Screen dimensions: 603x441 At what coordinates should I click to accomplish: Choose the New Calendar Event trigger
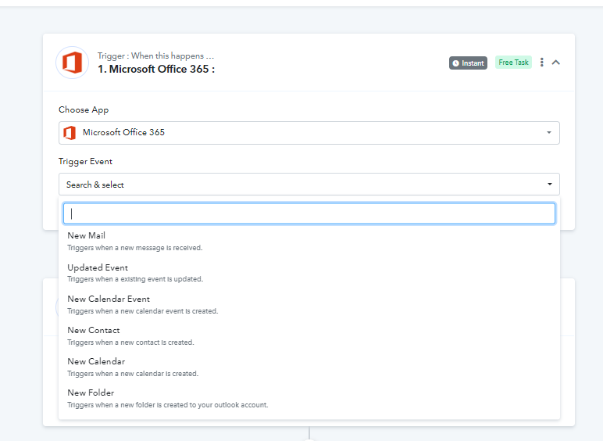[309, 304]
